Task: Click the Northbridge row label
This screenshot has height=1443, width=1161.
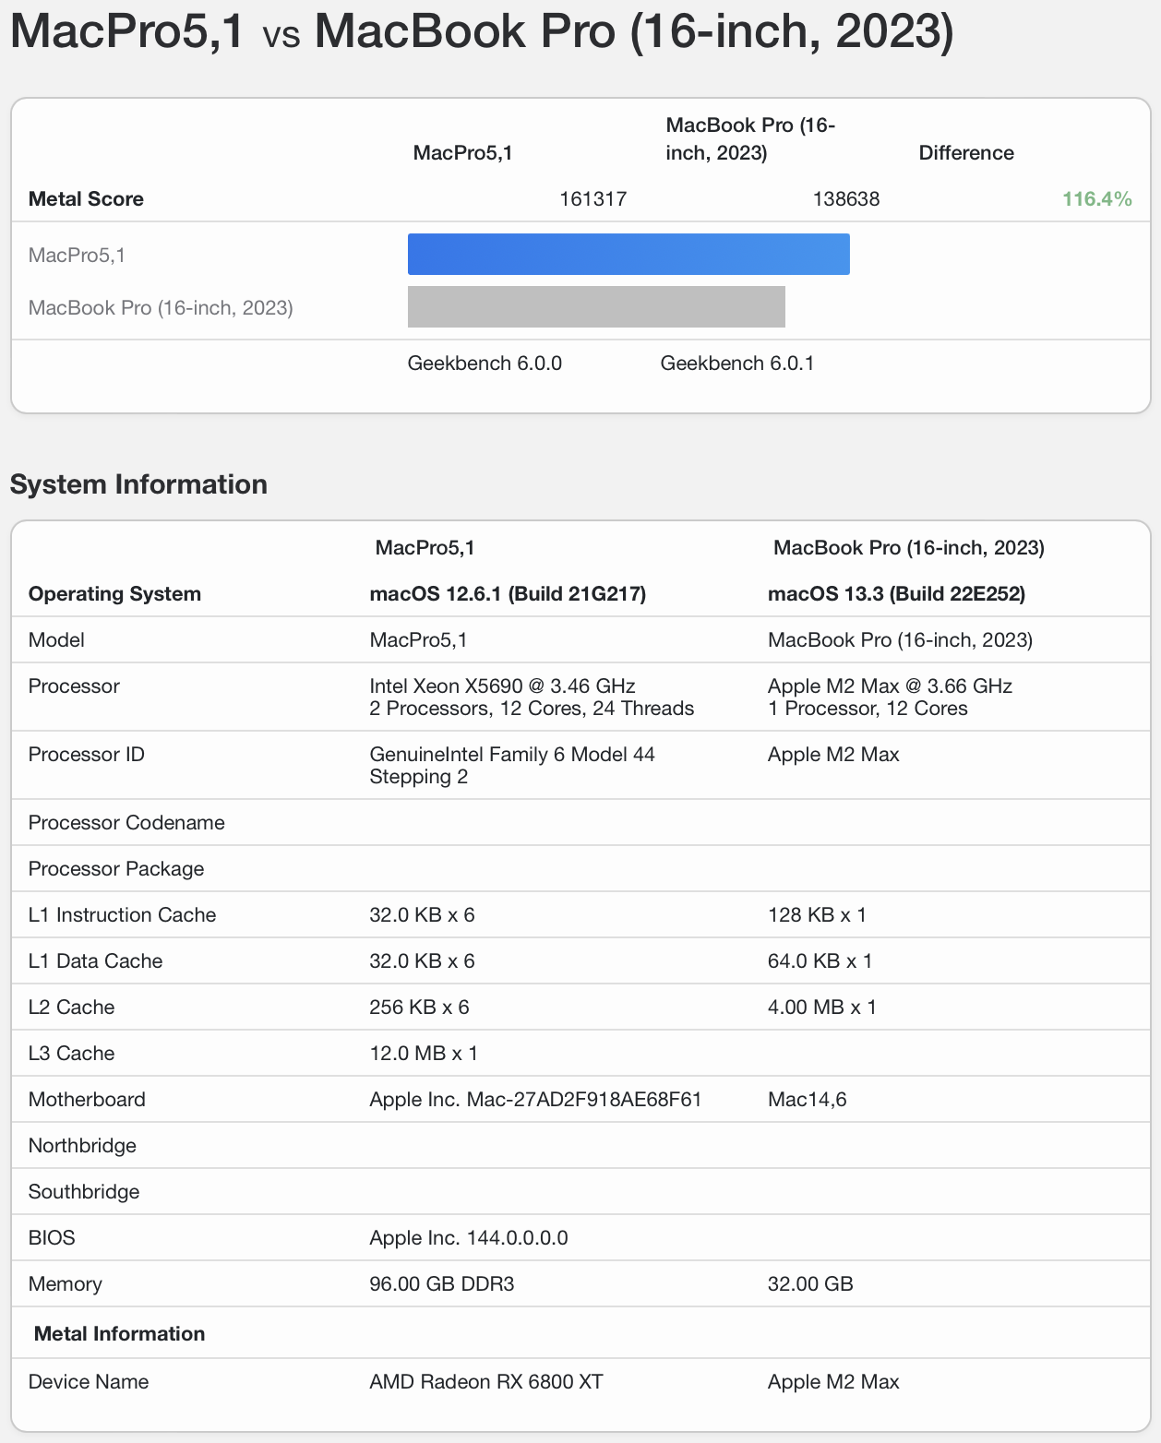Action: click(82, 1146)
